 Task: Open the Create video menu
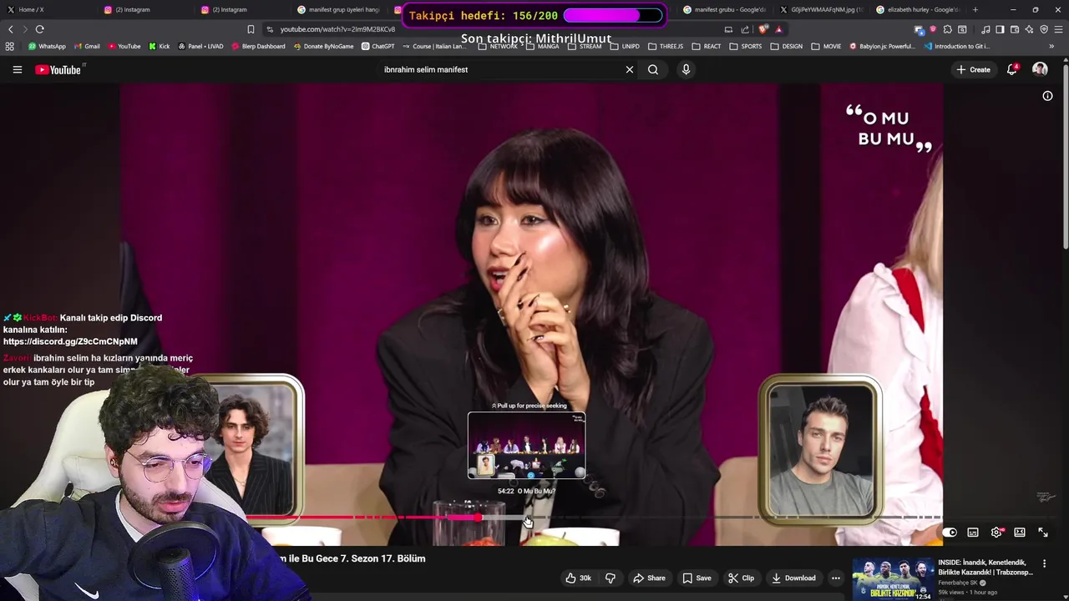974,69
